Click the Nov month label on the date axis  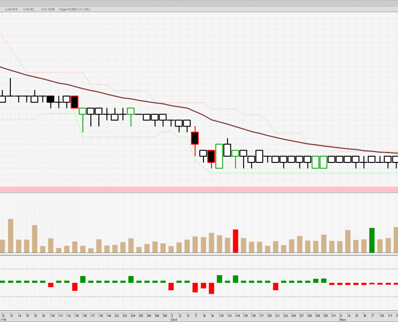(343, 319)
